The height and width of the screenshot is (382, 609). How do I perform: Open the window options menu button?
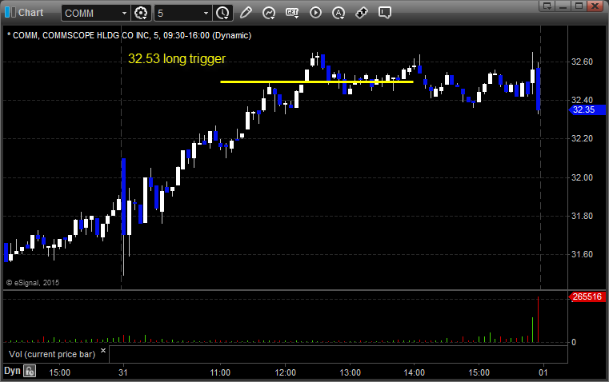547,6
